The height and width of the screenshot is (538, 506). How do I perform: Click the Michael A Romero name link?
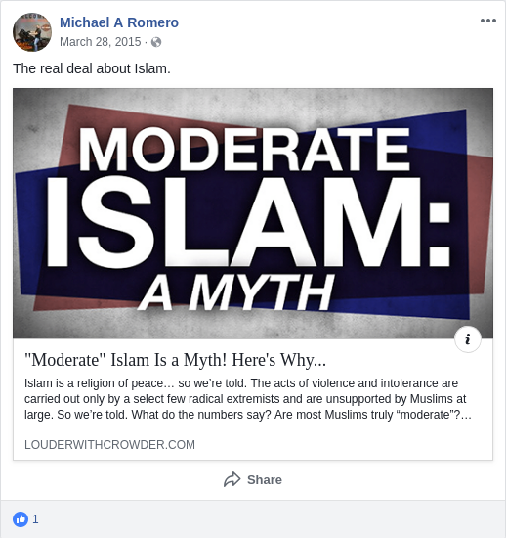click(x=119, y=22)
